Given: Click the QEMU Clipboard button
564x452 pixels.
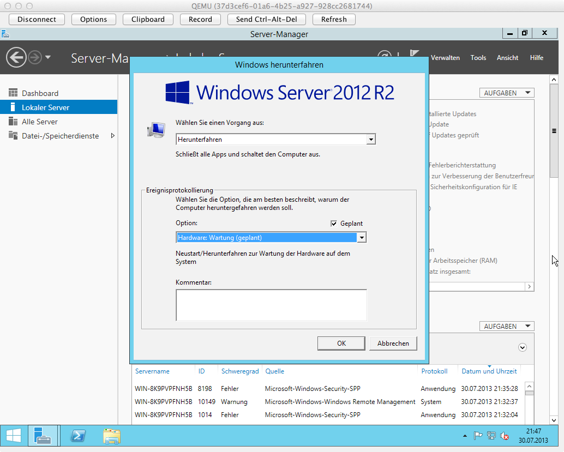Looking at the screenshot, I should coord(148,19).
